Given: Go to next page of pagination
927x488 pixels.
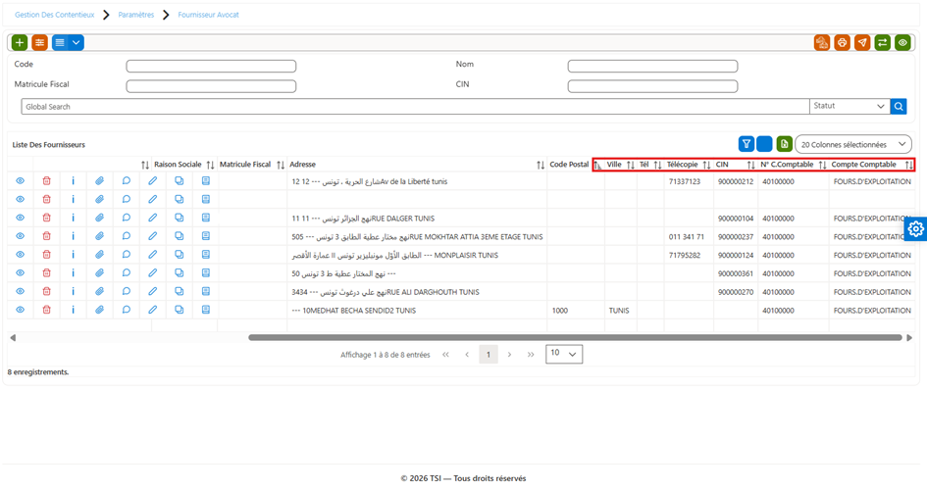Looking at the screenshot, I should (510, 355).
